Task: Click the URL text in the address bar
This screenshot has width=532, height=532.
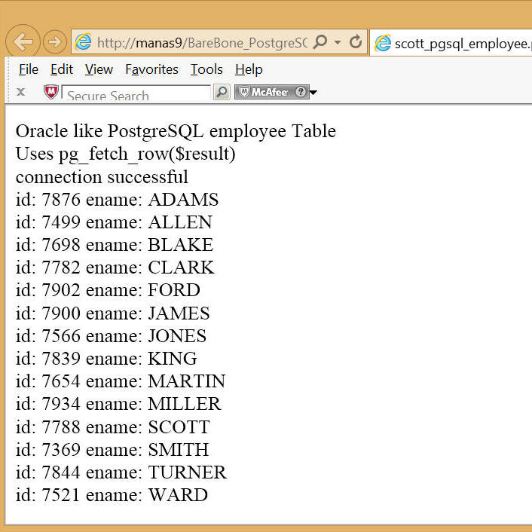Action: (x=202, y=43)
